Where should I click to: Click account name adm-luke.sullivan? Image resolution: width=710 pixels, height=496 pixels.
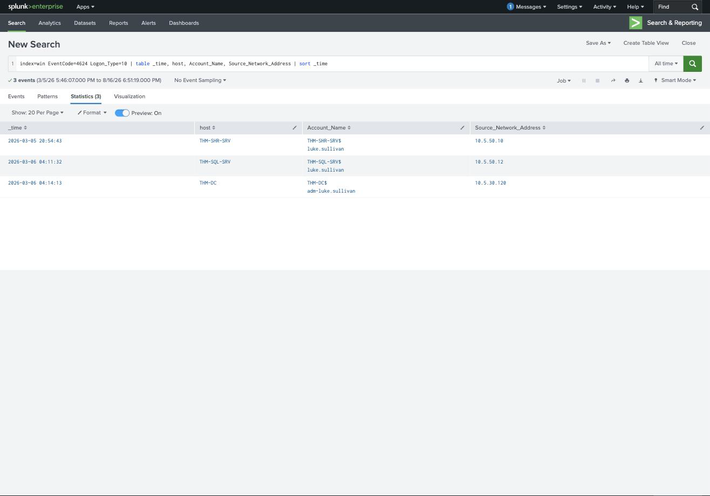(x=331, y=191)
